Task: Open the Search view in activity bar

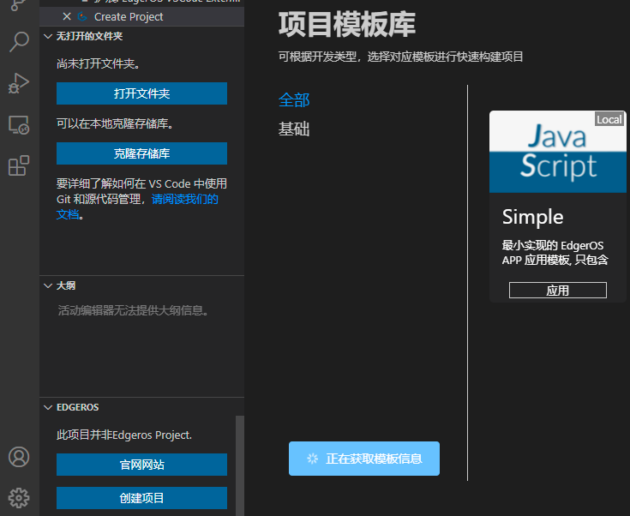Action: click(19, 41)
